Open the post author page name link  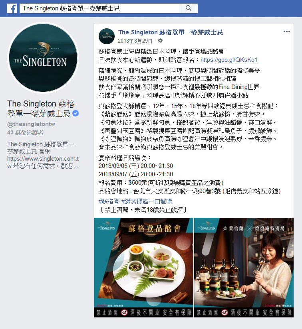click(x=171, y=32)
